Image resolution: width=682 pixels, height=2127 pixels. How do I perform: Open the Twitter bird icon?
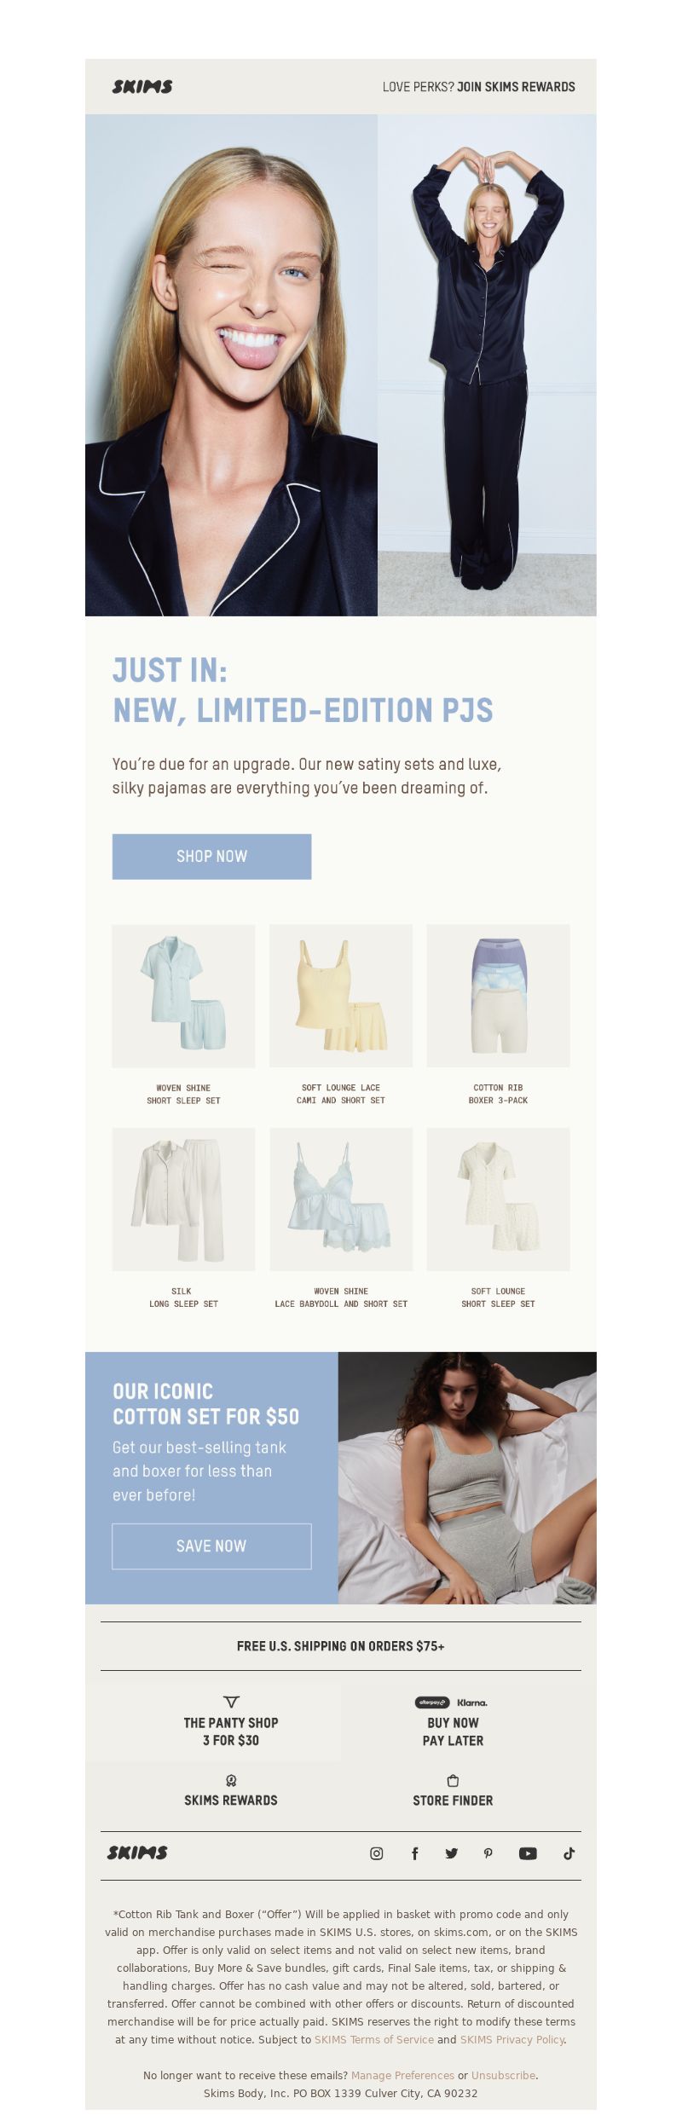click(x=451, y=1853)
